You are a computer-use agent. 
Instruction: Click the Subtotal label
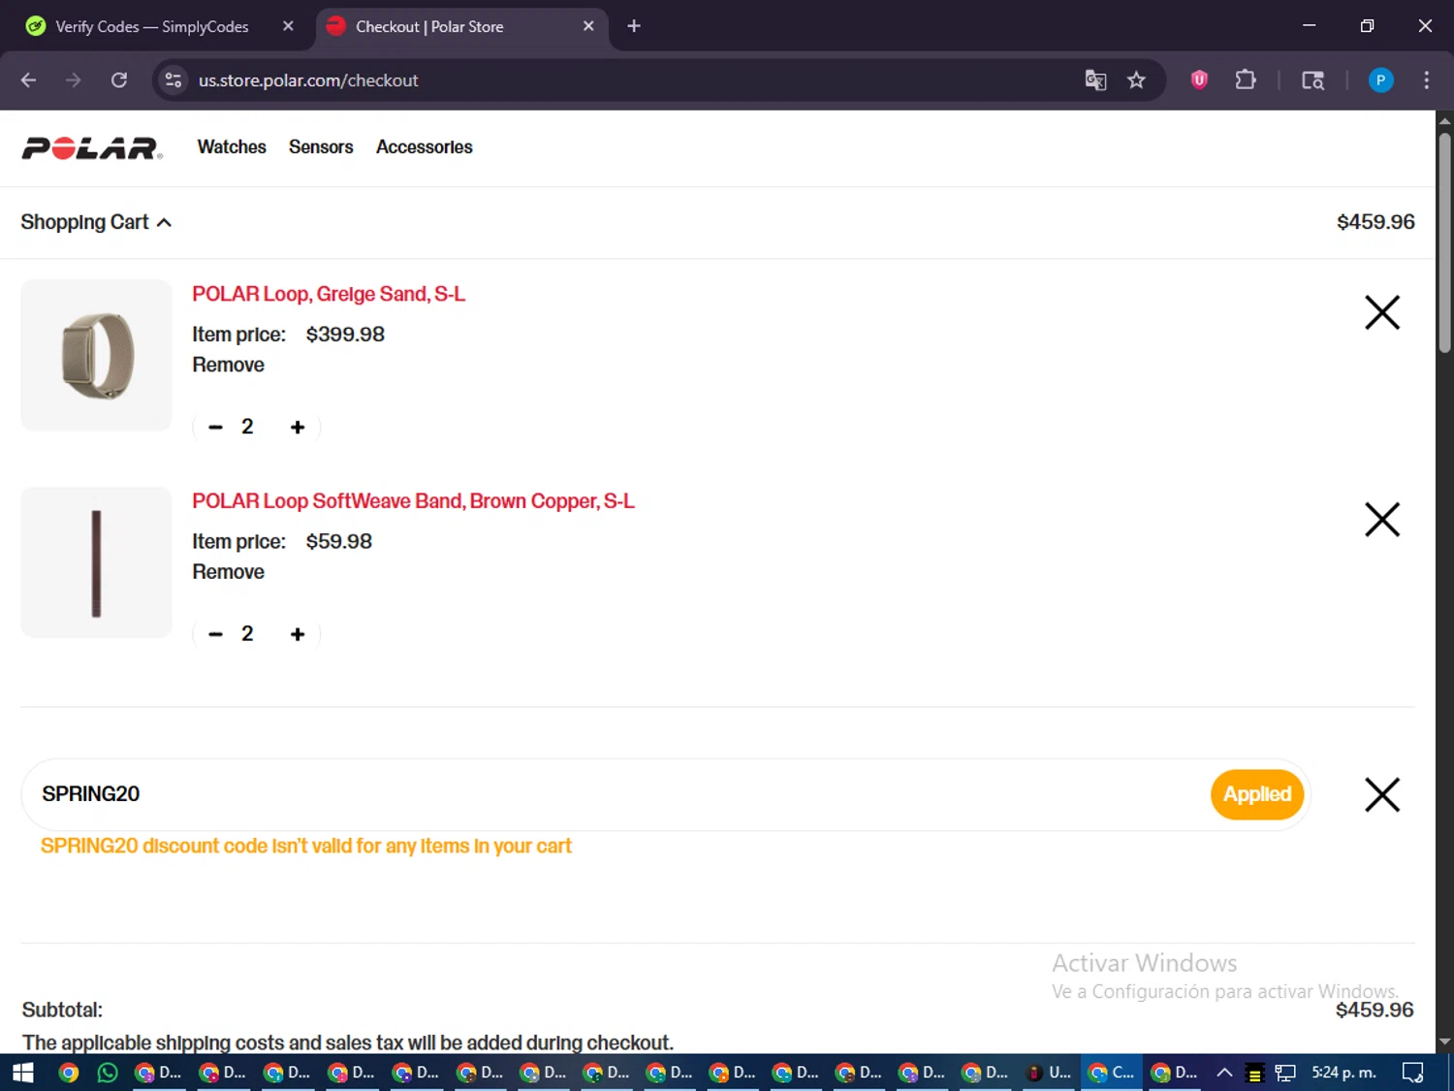62,1010
